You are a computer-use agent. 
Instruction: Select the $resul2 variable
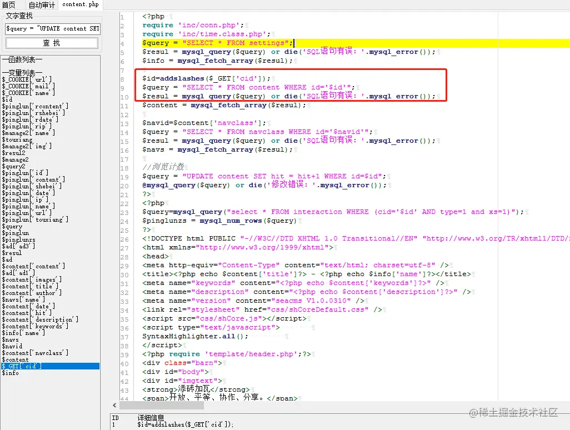[x=13, y=153]
